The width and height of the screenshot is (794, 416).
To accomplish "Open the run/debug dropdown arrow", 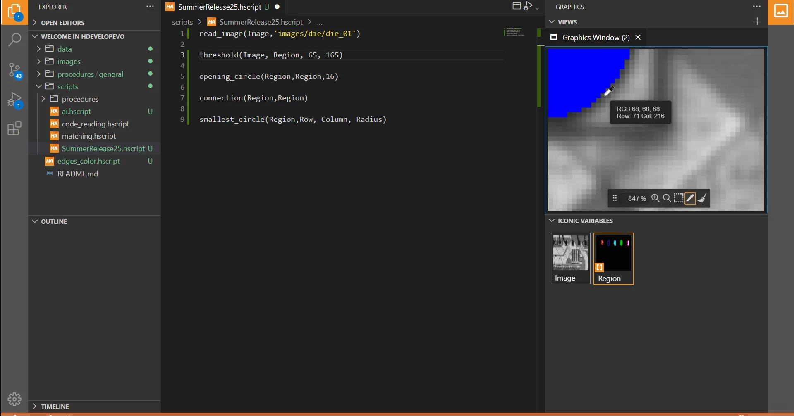I will [537, 8].
